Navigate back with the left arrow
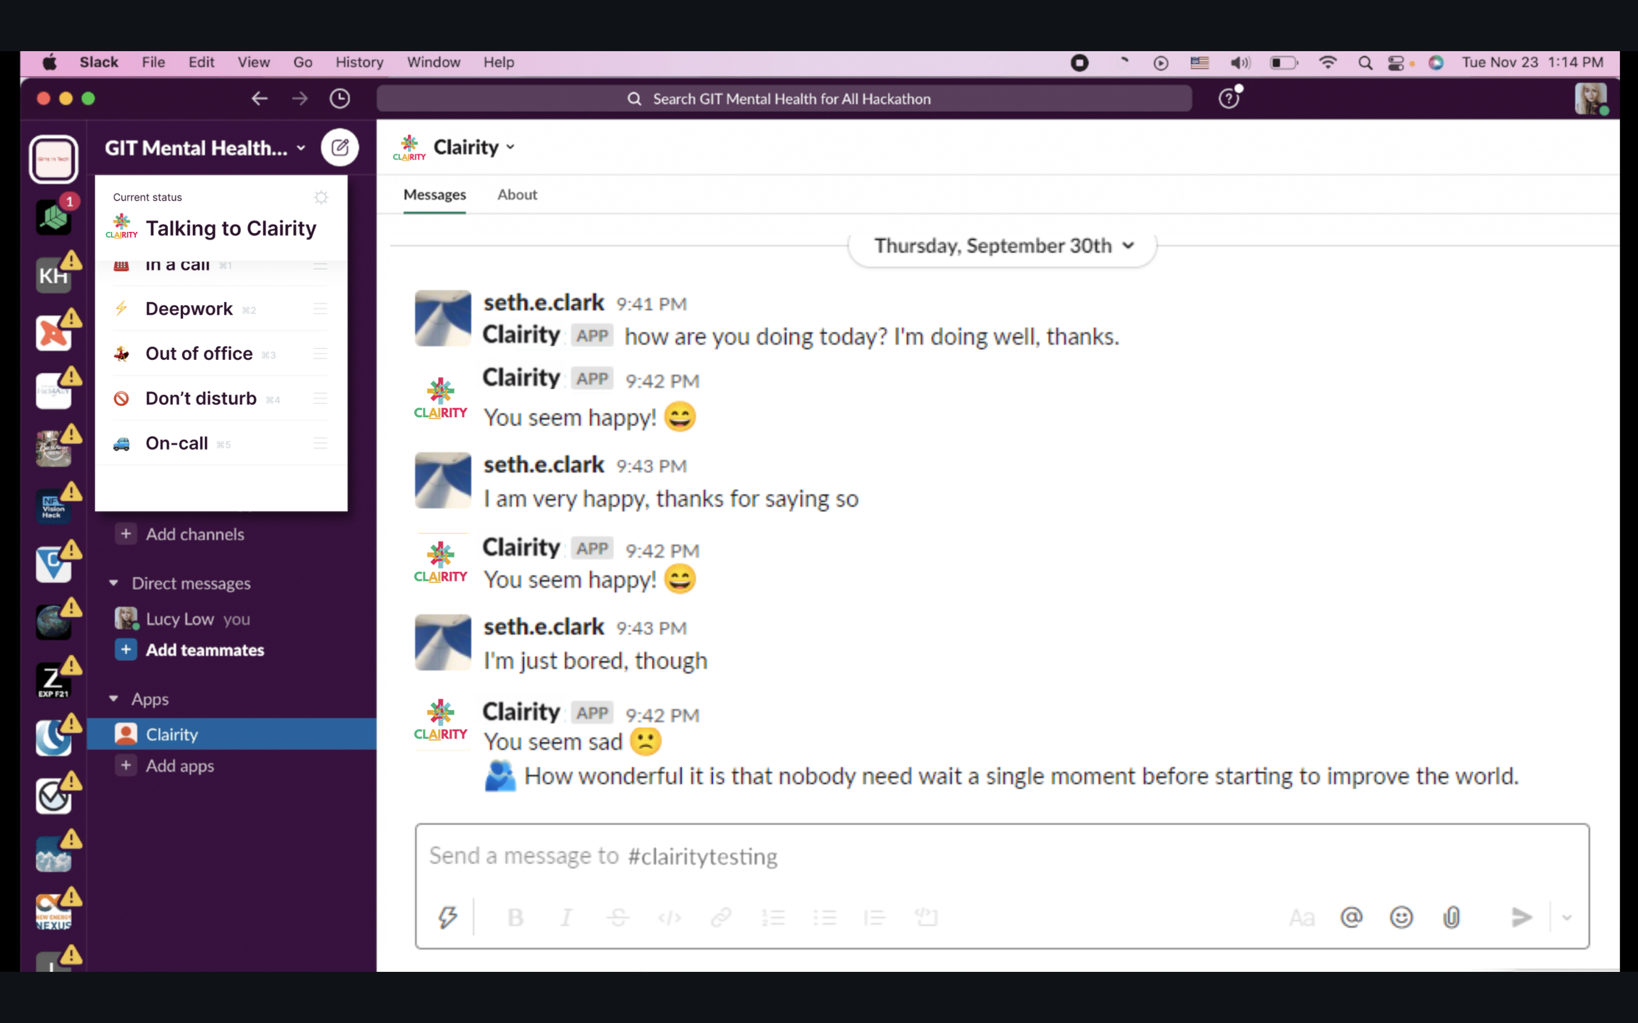 coord(260,99)
